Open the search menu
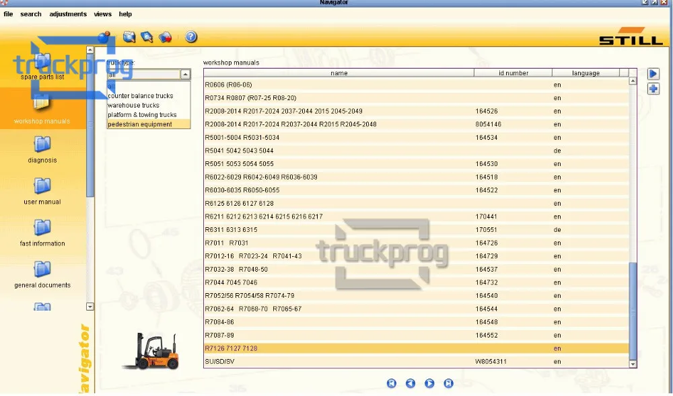Screen dimensions: 673x396 31,14
